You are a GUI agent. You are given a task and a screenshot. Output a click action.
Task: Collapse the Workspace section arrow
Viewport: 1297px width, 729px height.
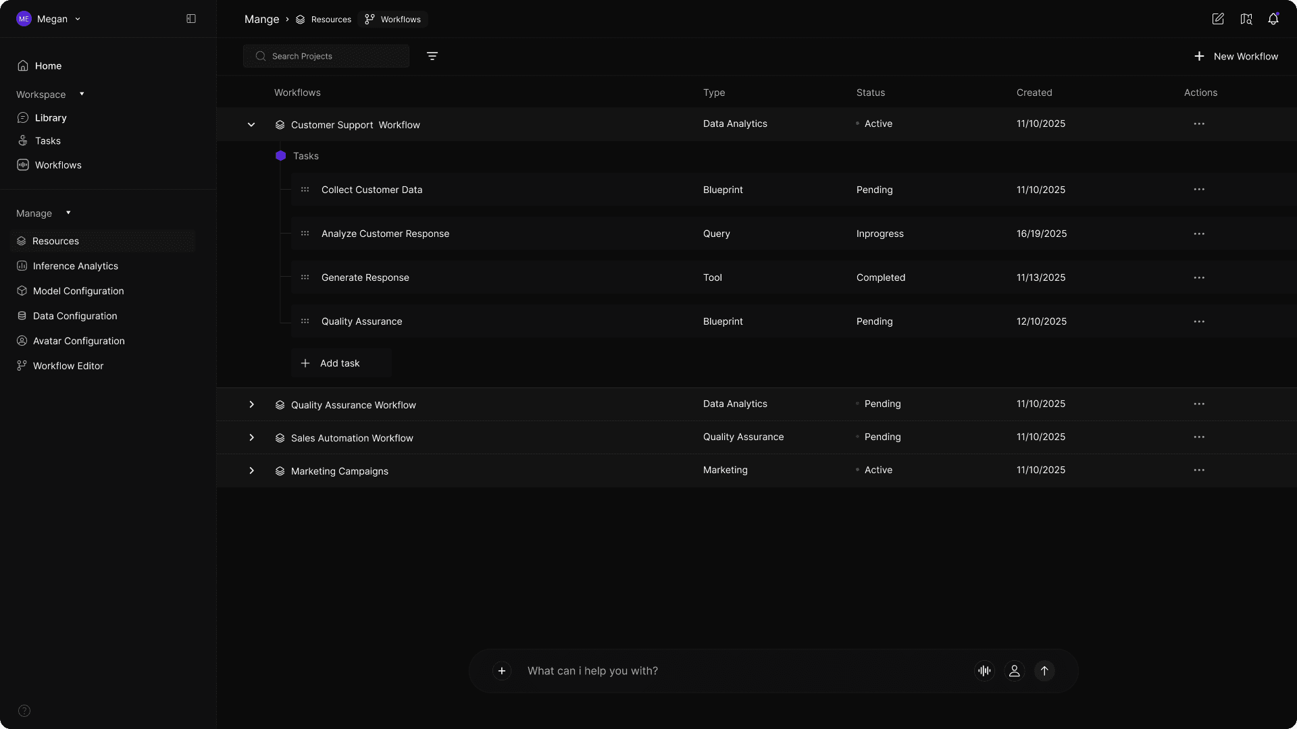pos(82,94)
